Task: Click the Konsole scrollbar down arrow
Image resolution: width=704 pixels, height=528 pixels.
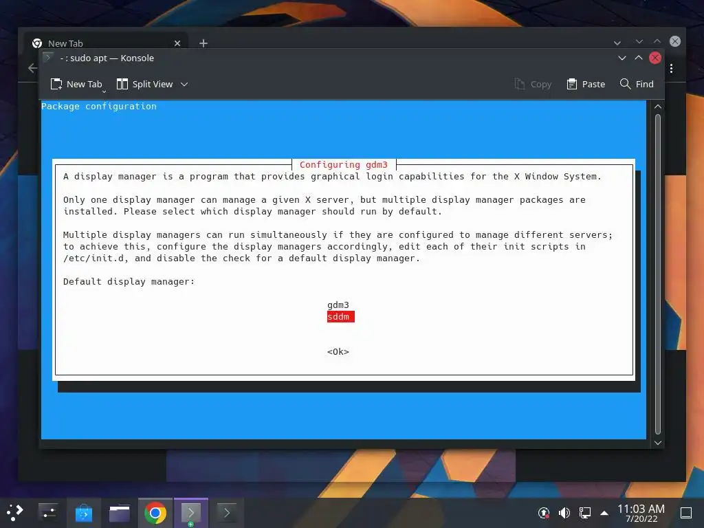Action: pos(658,443)
